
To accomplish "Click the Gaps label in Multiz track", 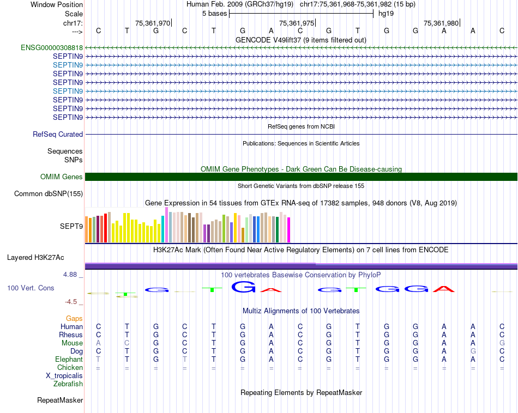I will 74,319.
